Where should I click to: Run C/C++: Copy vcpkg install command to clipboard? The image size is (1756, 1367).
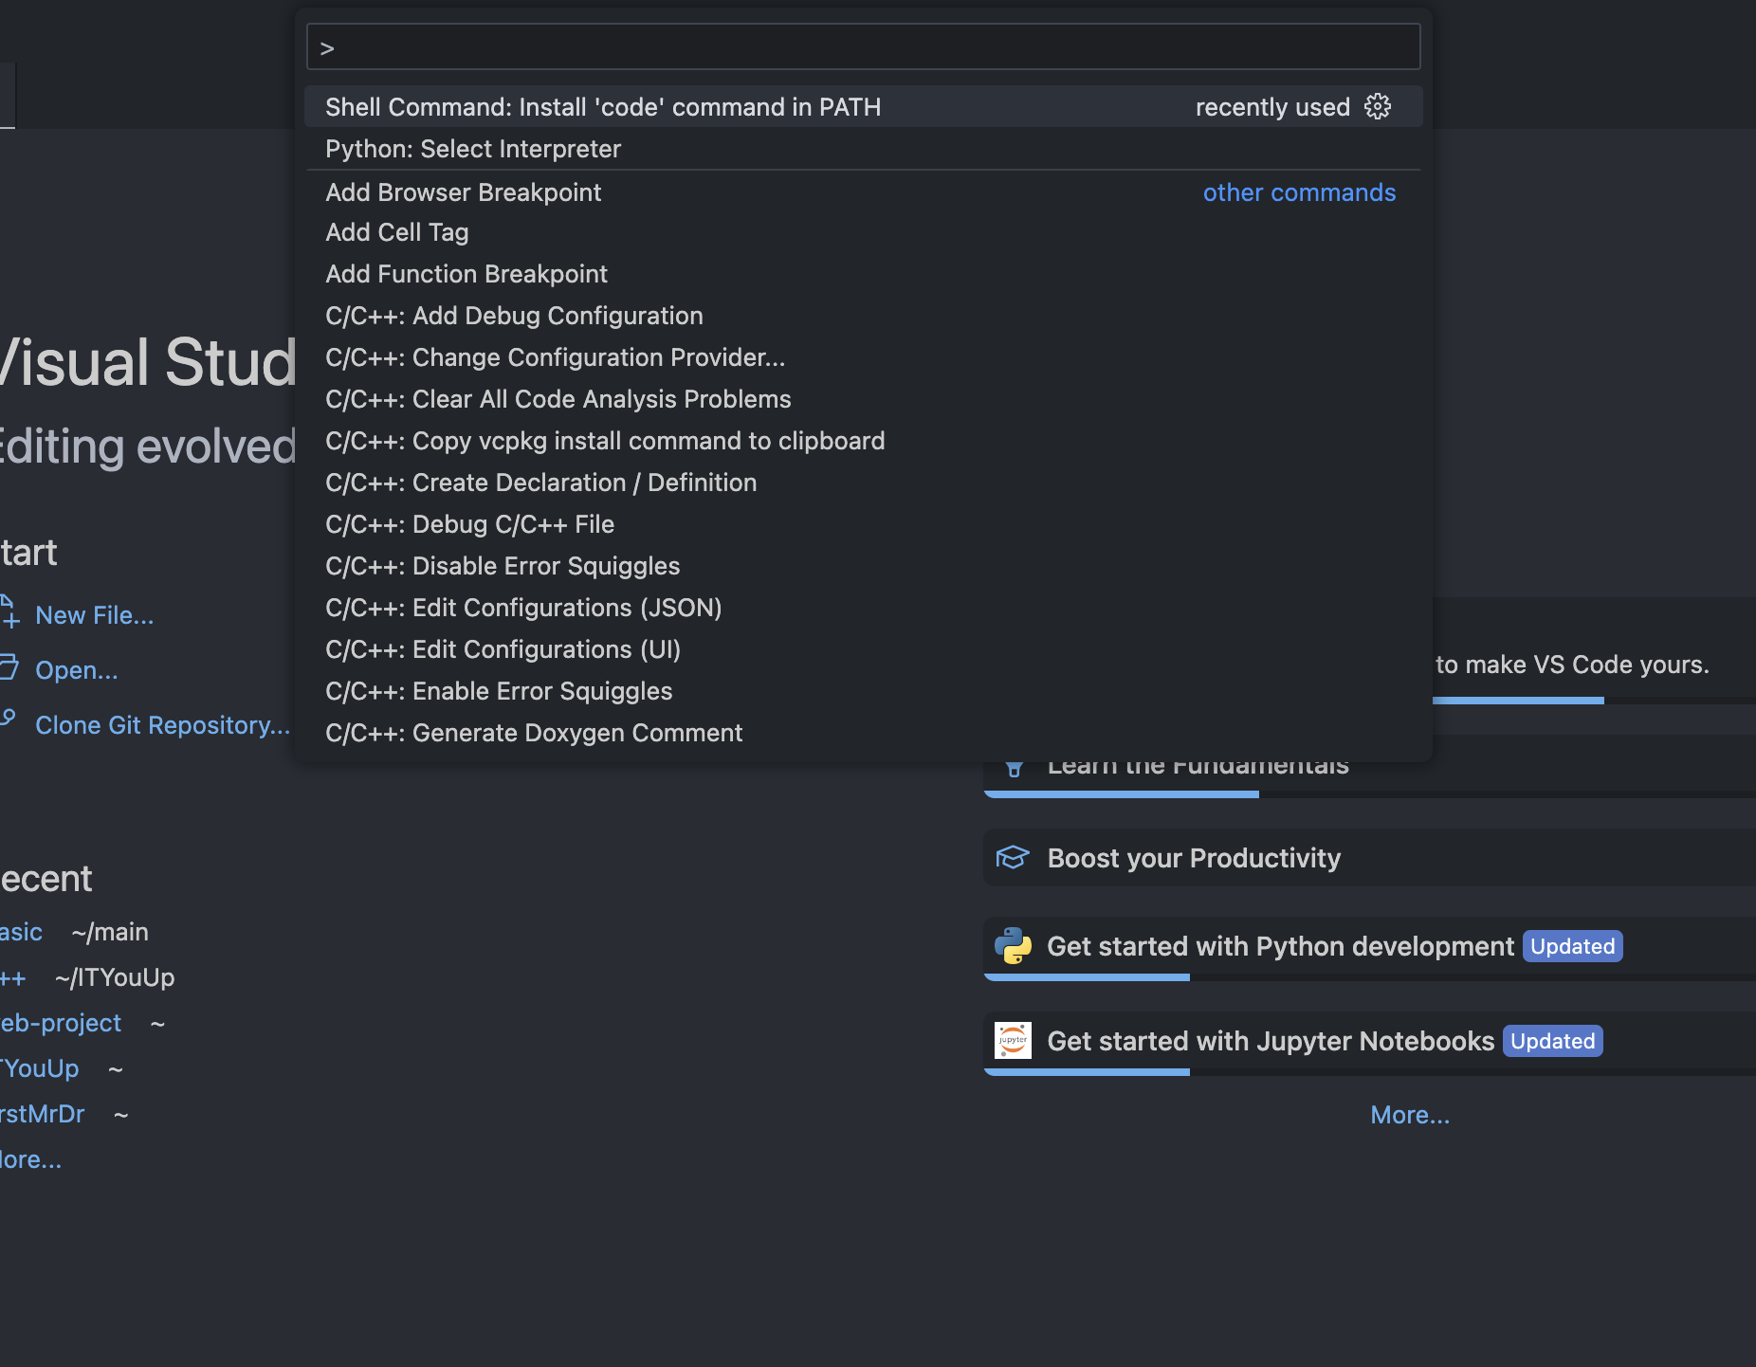[x=863, y=441]
